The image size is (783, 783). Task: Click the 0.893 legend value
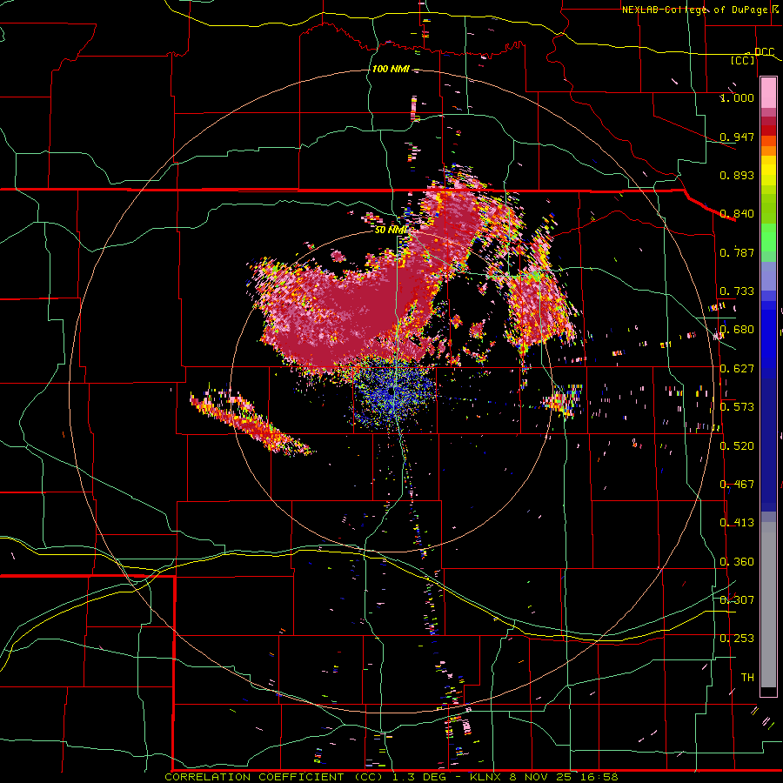(737, 175)
